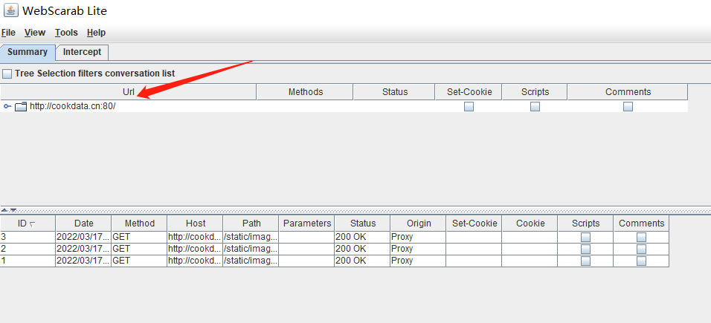Enable Tree Selection filters conversation list
The height and width of the screenshot is (323, 711).
click(x=7, y=74)
